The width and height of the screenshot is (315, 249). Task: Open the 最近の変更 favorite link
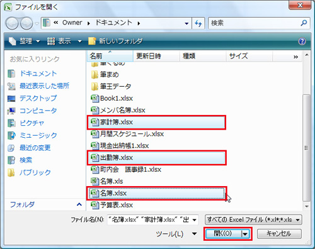(x=35, y=148)
